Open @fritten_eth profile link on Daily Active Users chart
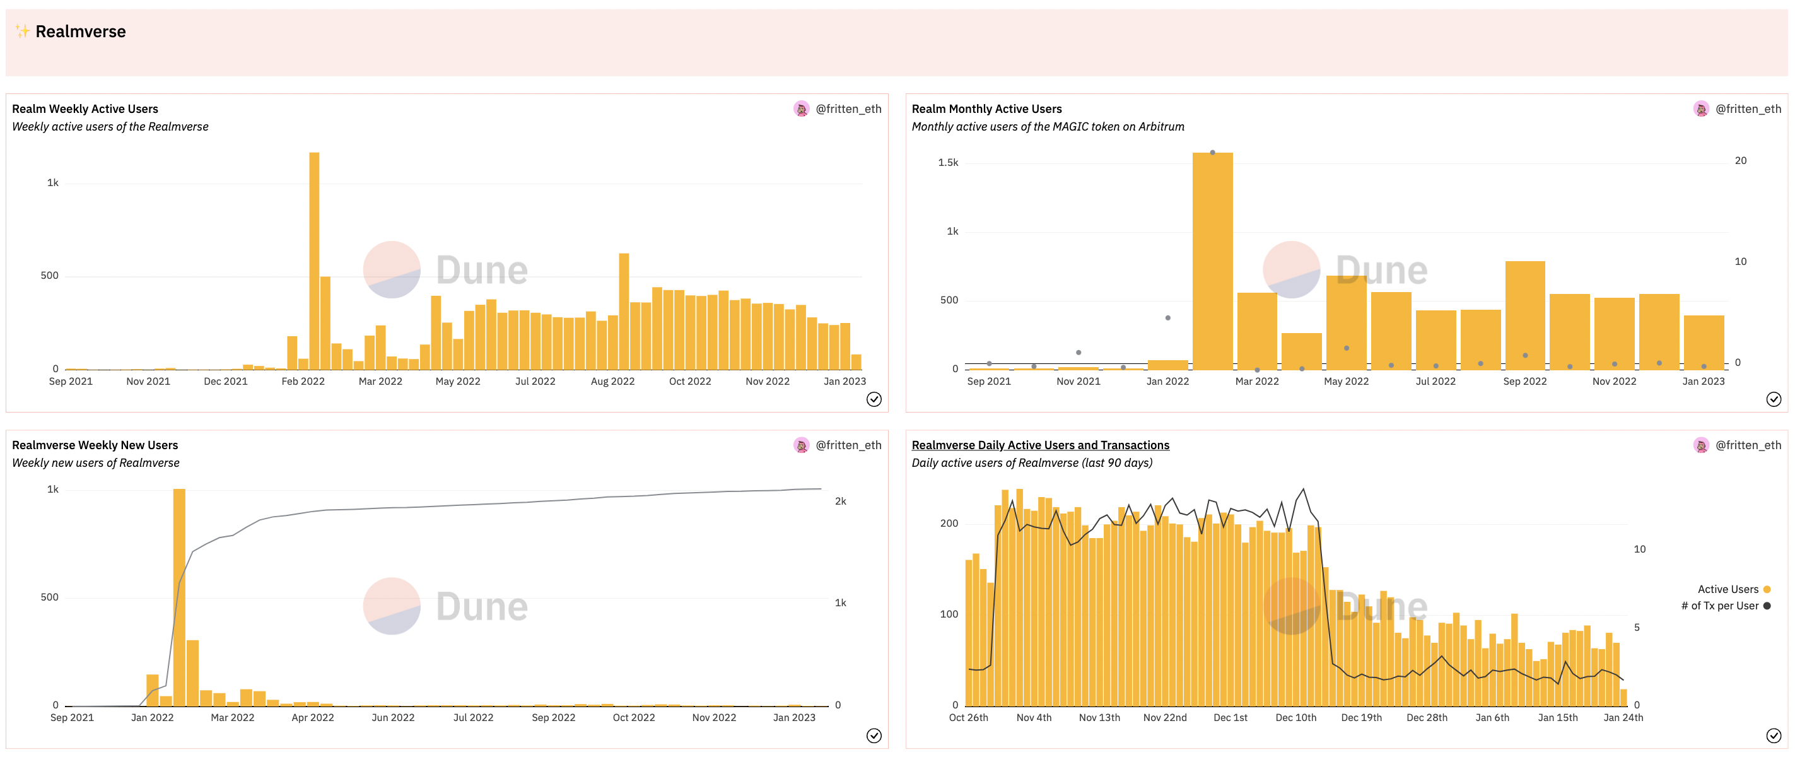1795x757 pixels. coord(1748,445)
